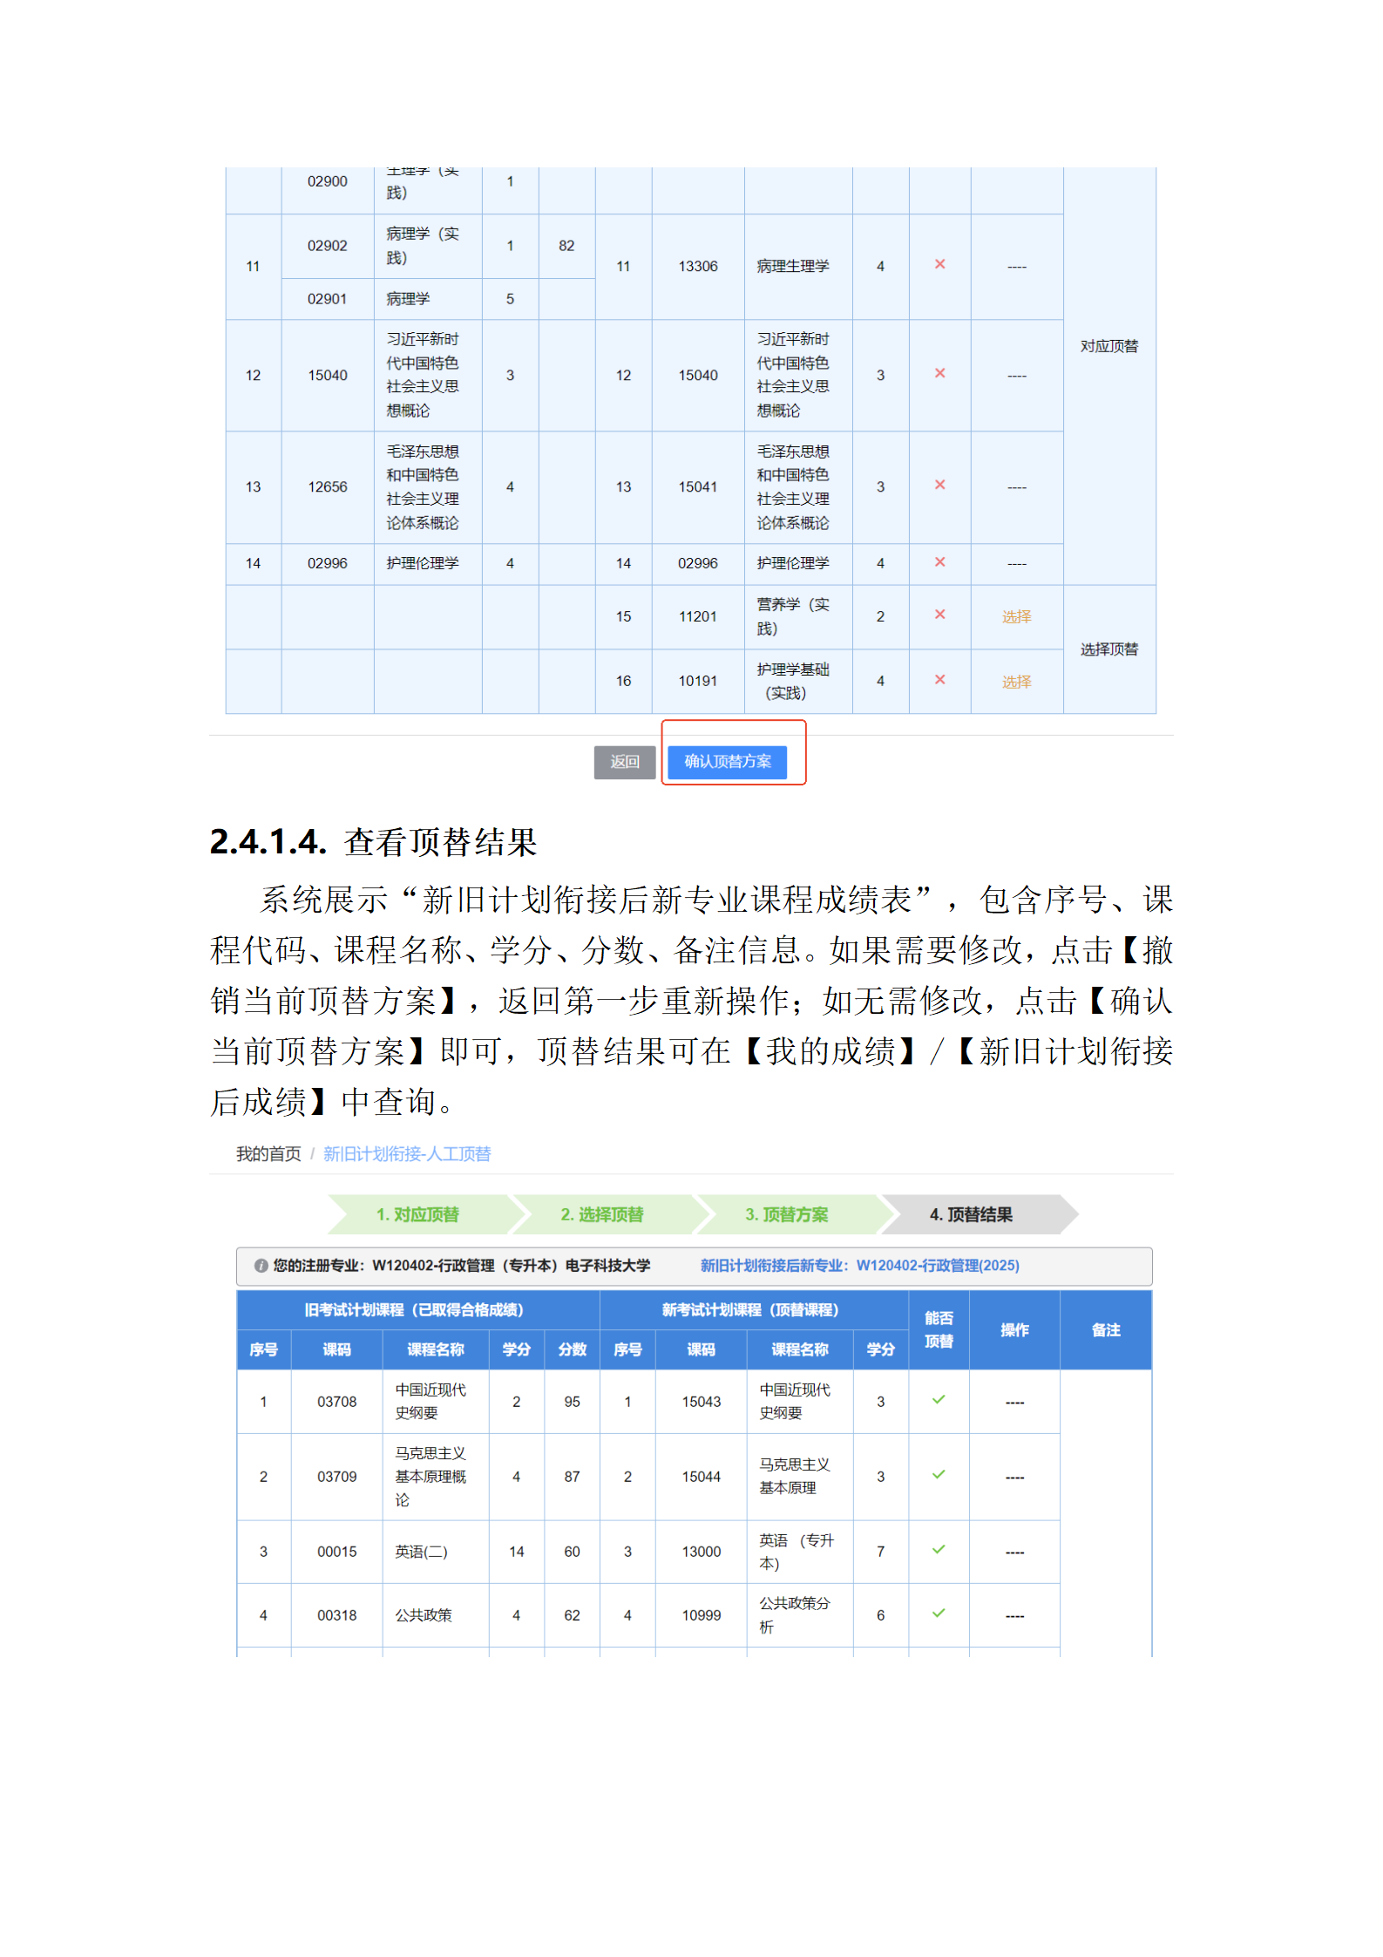
Task: Click 选择 link in 营养学（实践） row
Action: click(1016, 617)
